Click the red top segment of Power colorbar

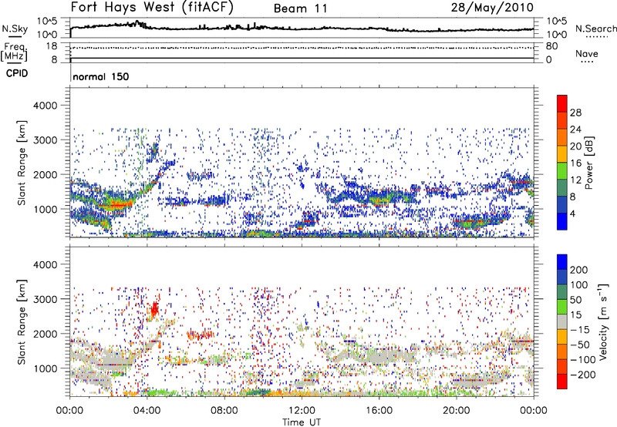(562, 103)
